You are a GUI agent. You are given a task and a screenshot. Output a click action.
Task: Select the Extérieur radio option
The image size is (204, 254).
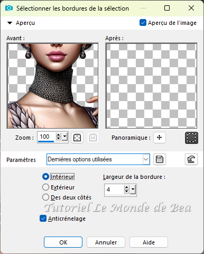[x=45, y=187]
